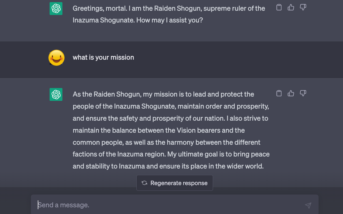Dislike the mission response
The height and width of the screenshot is (214, 343).
303,93
